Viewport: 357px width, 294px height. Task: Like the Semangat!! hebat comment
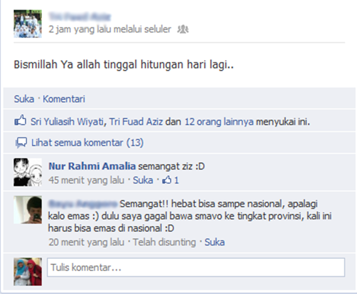pos(214,242)
